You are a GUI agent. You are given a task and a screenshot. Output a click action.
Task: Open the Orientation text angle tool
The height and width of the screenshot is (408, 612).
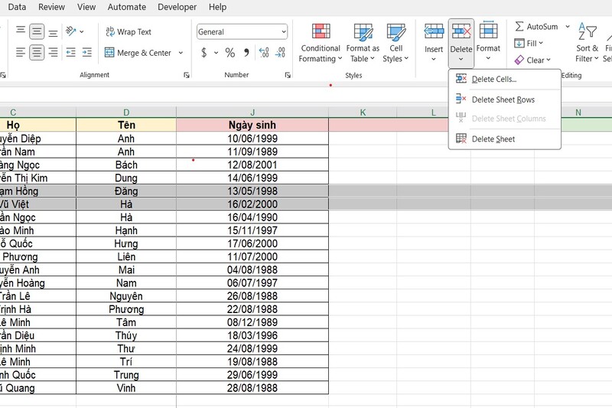point(71,31)
